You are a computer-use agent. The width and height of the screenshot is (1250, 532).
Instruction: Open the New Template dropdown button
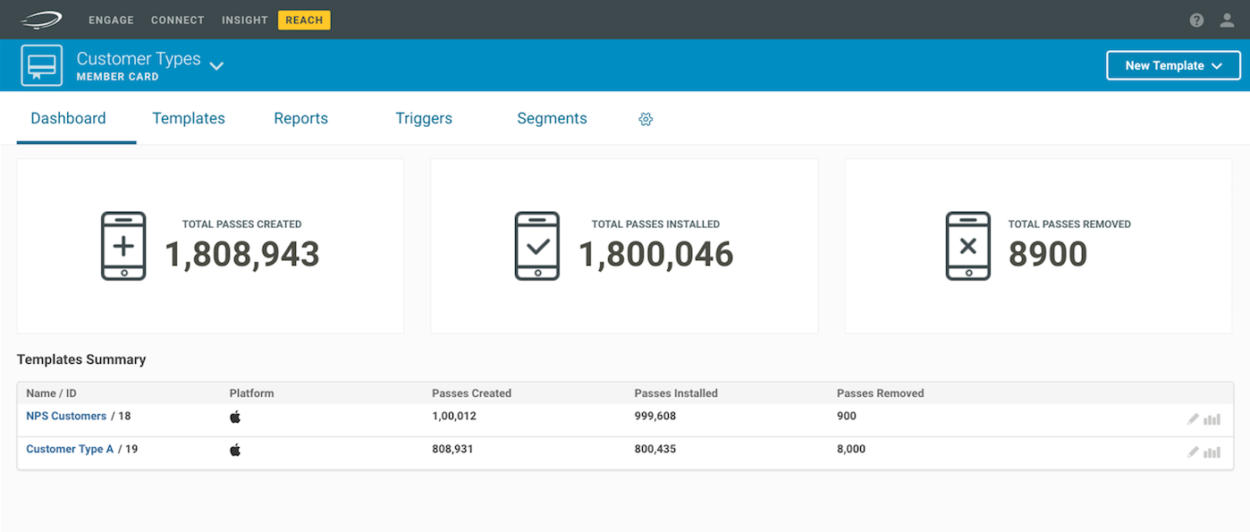(x=1173, y=65)
